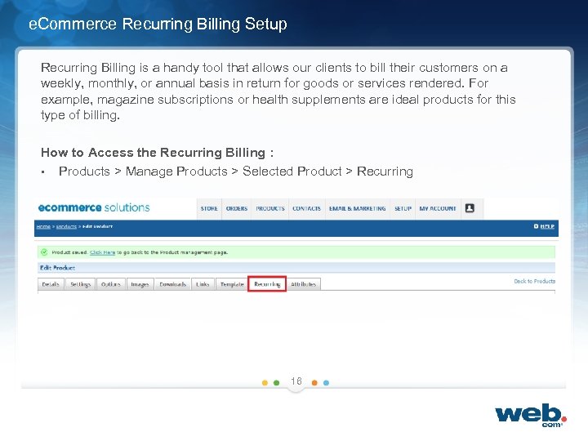Switch to the Attributes tab

click(x=303, y=284)
